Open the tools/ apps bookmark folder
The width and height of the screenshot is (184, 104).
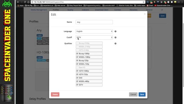coord(140,5)
